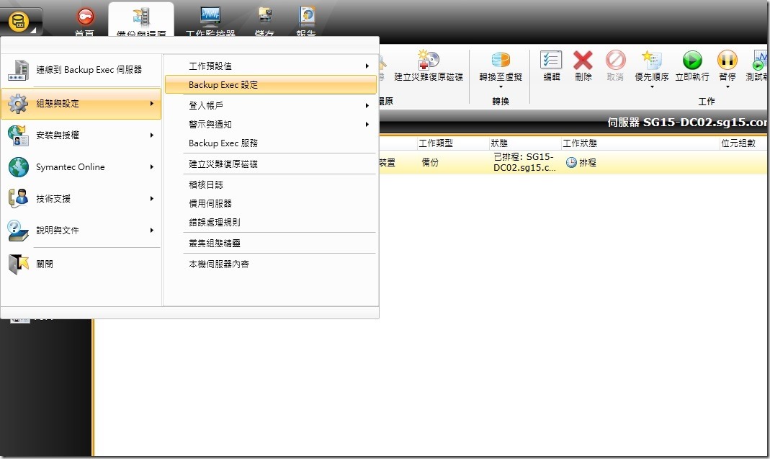The height and width of the screenshot is (459, 770).
Task: Open the 轉換至虛擬 dropdown arrow
Action: [501, 87]
